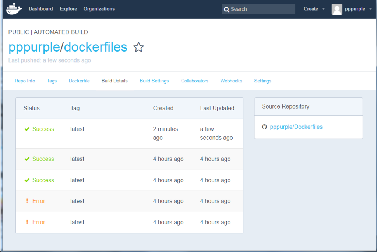Expand the pppurple account menu arrow

(370, 9)
